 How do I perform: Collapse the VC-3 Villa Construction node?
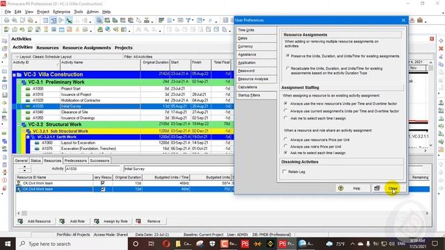14,75
